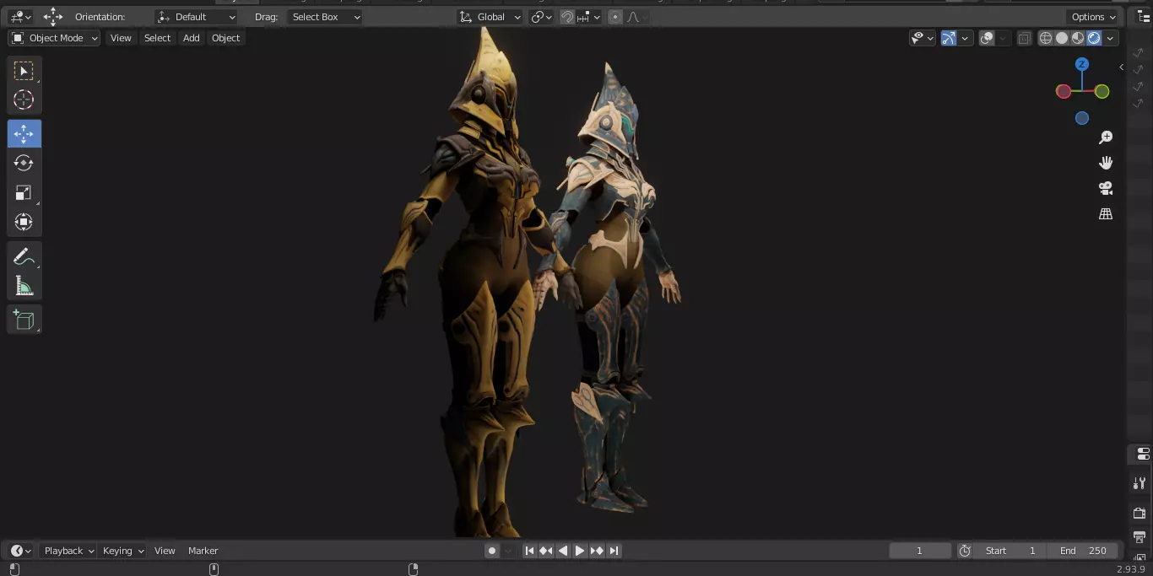The width and height of the screenshot is (1153, 576).
Task: Switch perspective/orthographic grid icon
Action: point(1106,213)
